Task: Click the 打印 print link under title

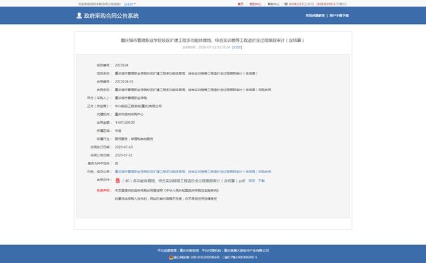Action: tap(237, 47)
